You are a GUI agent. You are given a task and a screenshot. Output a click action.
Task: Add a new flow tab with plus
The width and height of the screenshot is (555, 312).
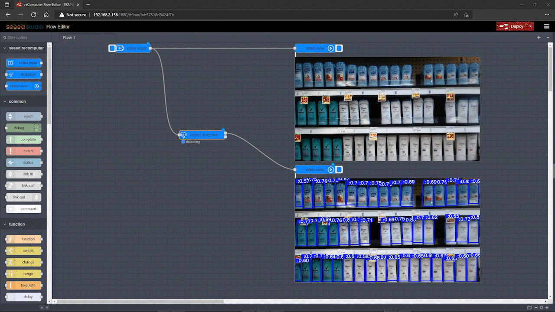tap(539, 38)
